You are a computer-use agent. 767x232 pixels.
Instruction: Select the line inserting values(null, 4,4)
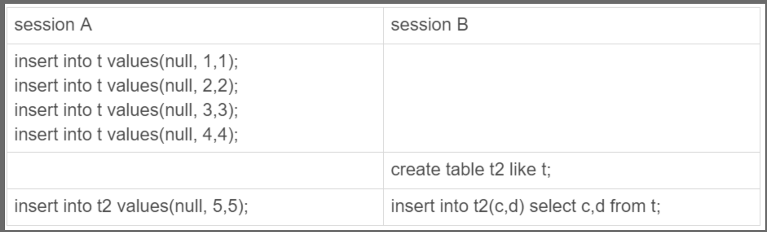[126, 135]
